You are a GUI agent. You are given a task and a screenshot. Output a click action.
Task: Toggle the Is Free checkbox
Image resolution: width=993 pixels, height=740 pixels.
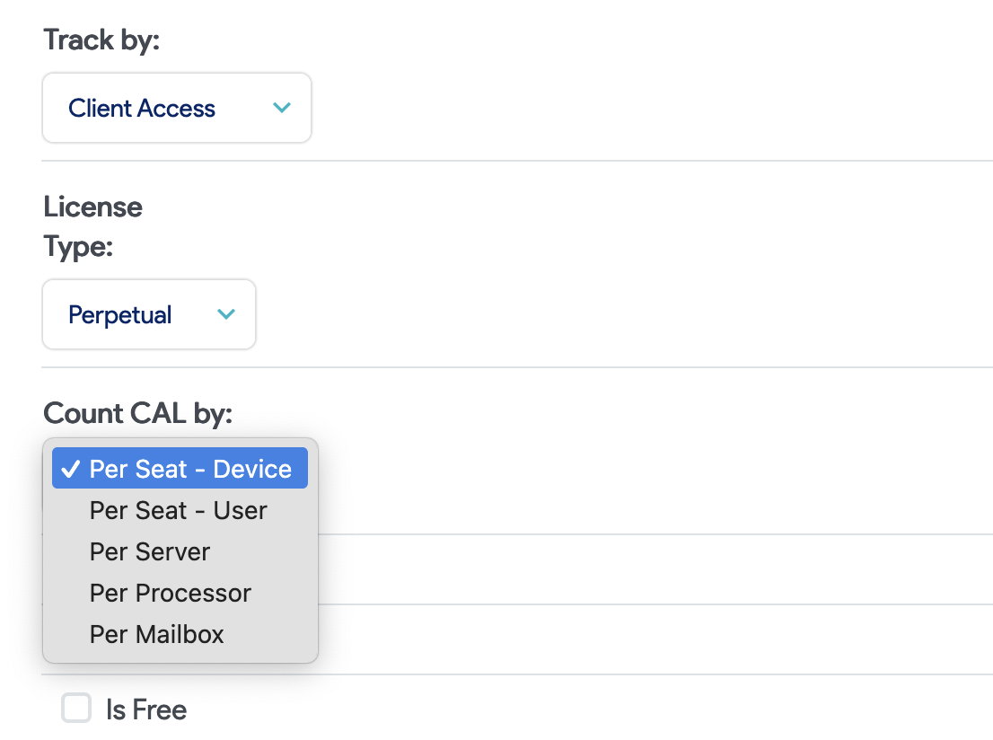click(76, 708)
